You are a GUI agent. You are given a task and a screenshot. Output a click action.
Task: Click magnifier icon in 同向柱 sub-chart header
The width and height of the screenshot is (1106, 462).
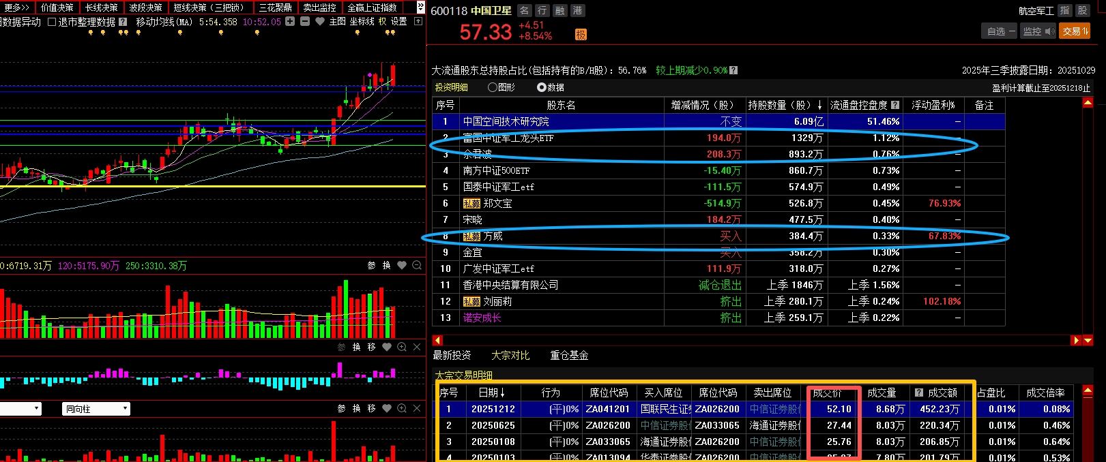(402, 409)
